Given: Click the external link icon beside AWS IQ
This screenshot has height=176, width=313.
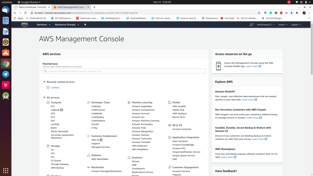Looking at the screenshot, I should (101, 140).
